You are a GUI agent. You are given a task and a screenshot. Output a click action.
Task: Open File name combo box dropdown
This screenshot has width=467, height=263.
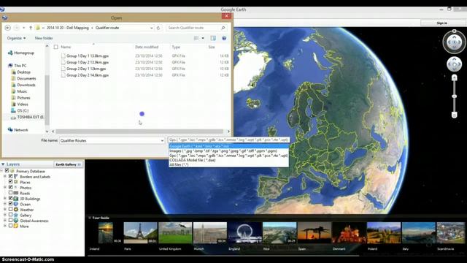coord(162,140)
